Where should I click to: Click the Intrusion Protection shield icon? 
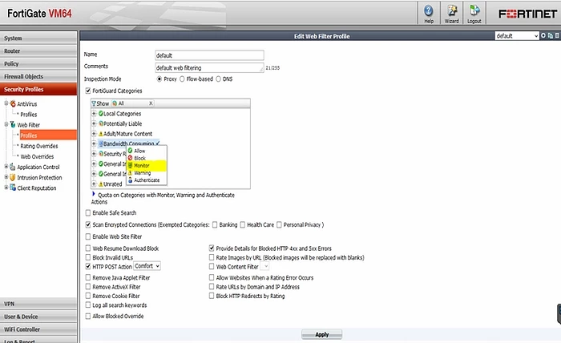click(13, 177)
